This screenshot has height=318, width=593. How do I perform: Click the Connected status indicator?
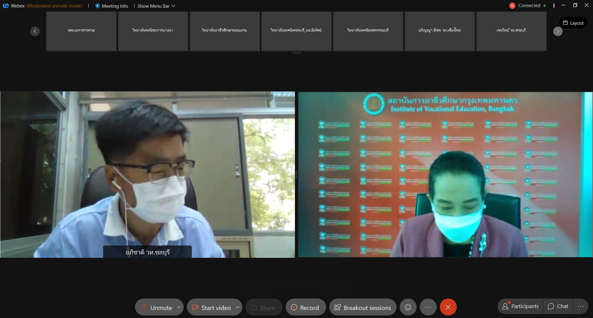[529, 6]
